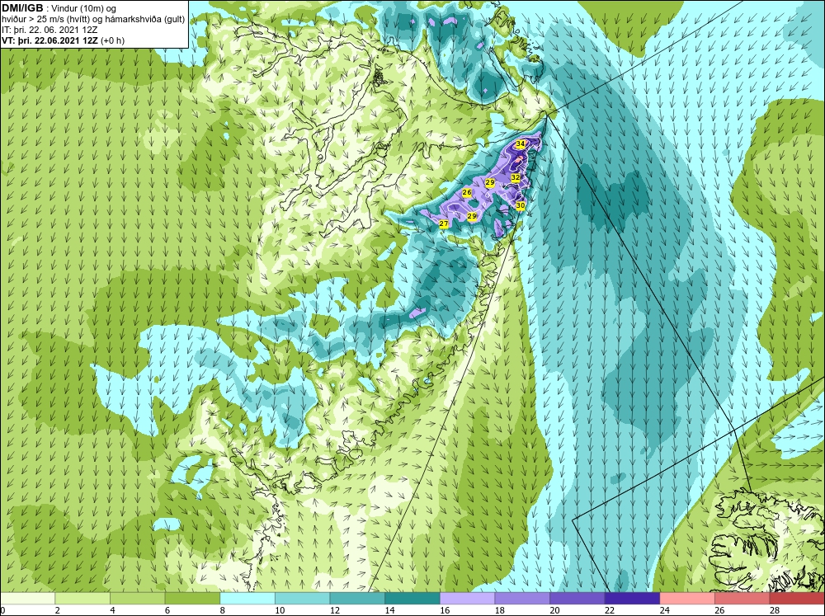Viewport: 825px width, 616px height.
Task: Pick the palest swatch between 0 and 2
Action: click(x=27, y=598)
